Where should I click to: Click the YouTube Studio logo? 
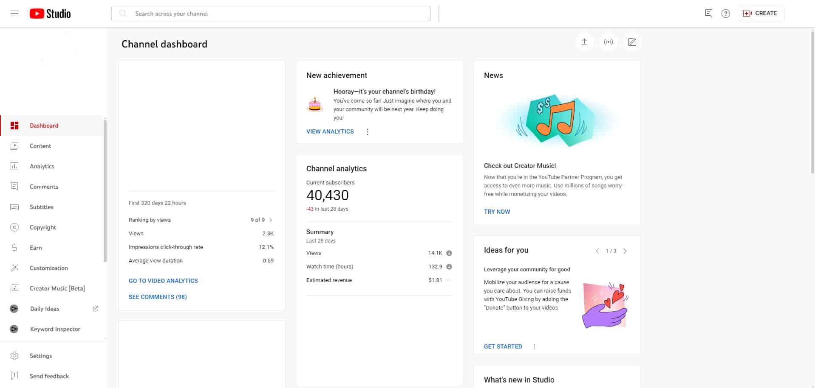coord(50,14)
